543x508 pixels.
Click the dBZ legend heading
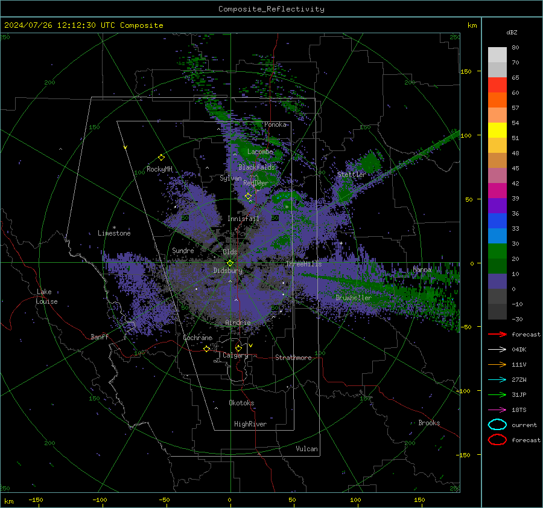click(x=512, y=32)
